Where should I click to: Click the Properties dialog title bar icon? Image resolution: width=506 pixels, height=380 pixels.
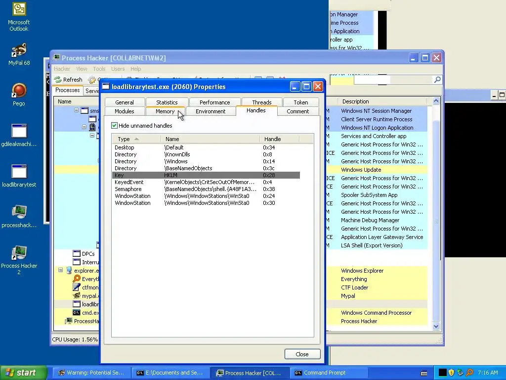pyautogui.click(x=106, y=86)
